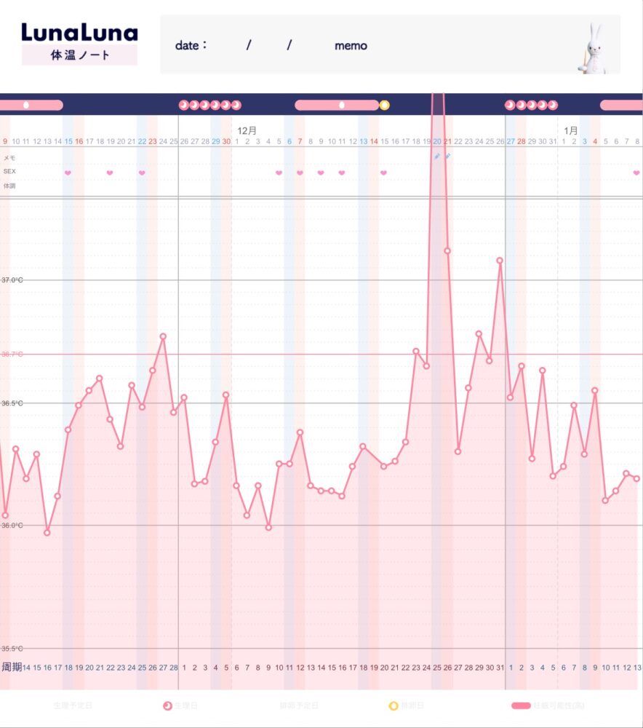
Task: Select the 12月 month label
Action: 247,130
